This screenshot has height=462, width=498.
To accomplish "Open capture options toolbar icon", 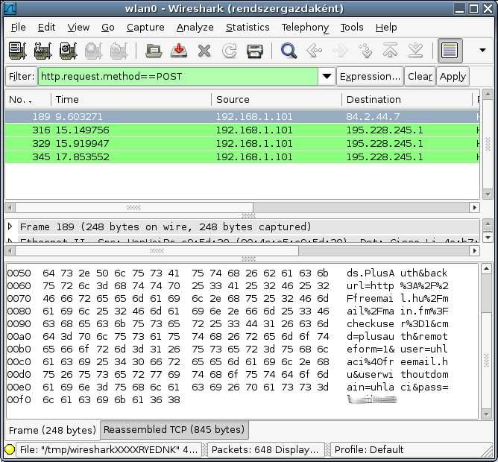I will (43, 51).
